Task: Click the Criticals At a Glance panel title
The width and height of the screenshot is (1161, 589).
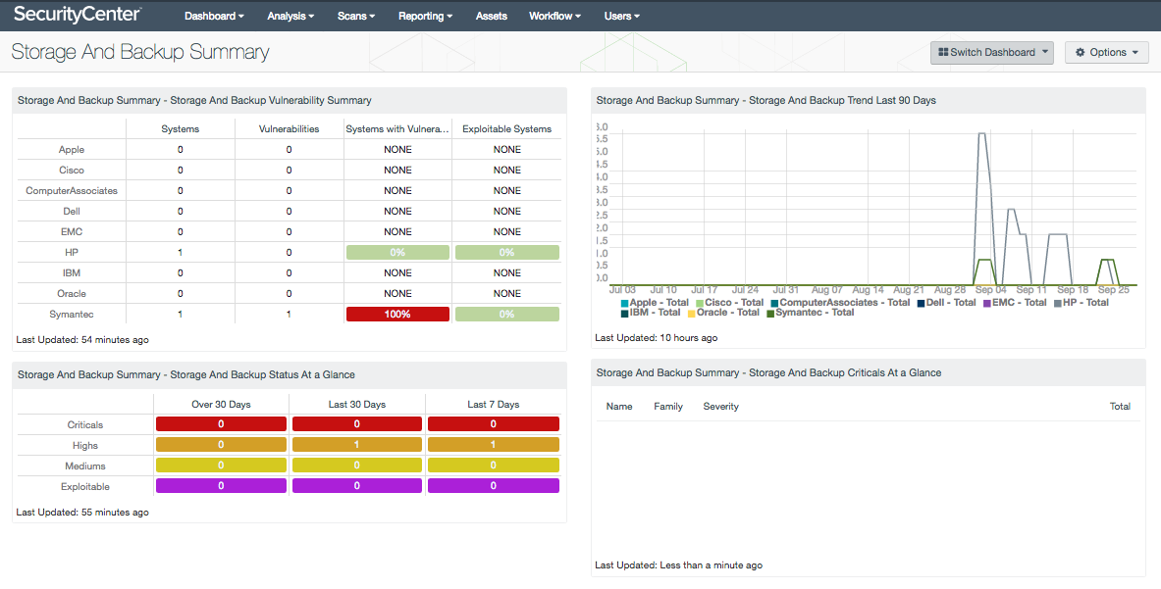Action: tap(768, 372)
